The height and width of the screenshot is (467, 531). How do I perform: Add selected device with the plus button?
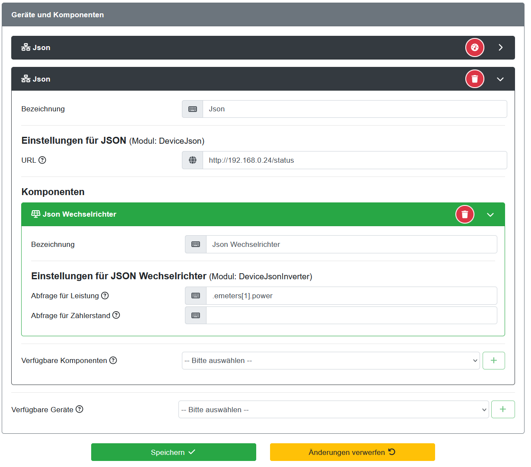pos(502,409)
